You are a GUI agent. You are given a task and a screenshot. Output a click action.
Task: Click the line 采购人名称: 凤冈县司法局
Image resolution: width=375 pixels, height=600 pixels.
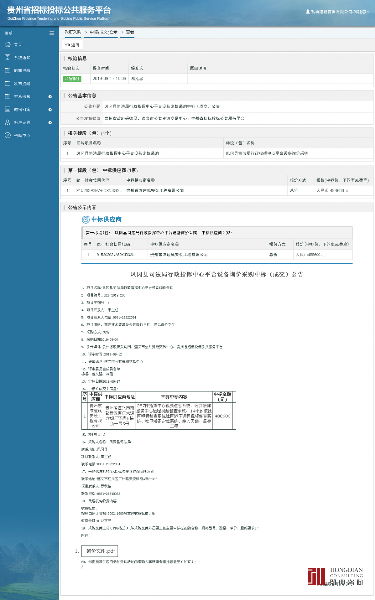(x=106, y=442)
